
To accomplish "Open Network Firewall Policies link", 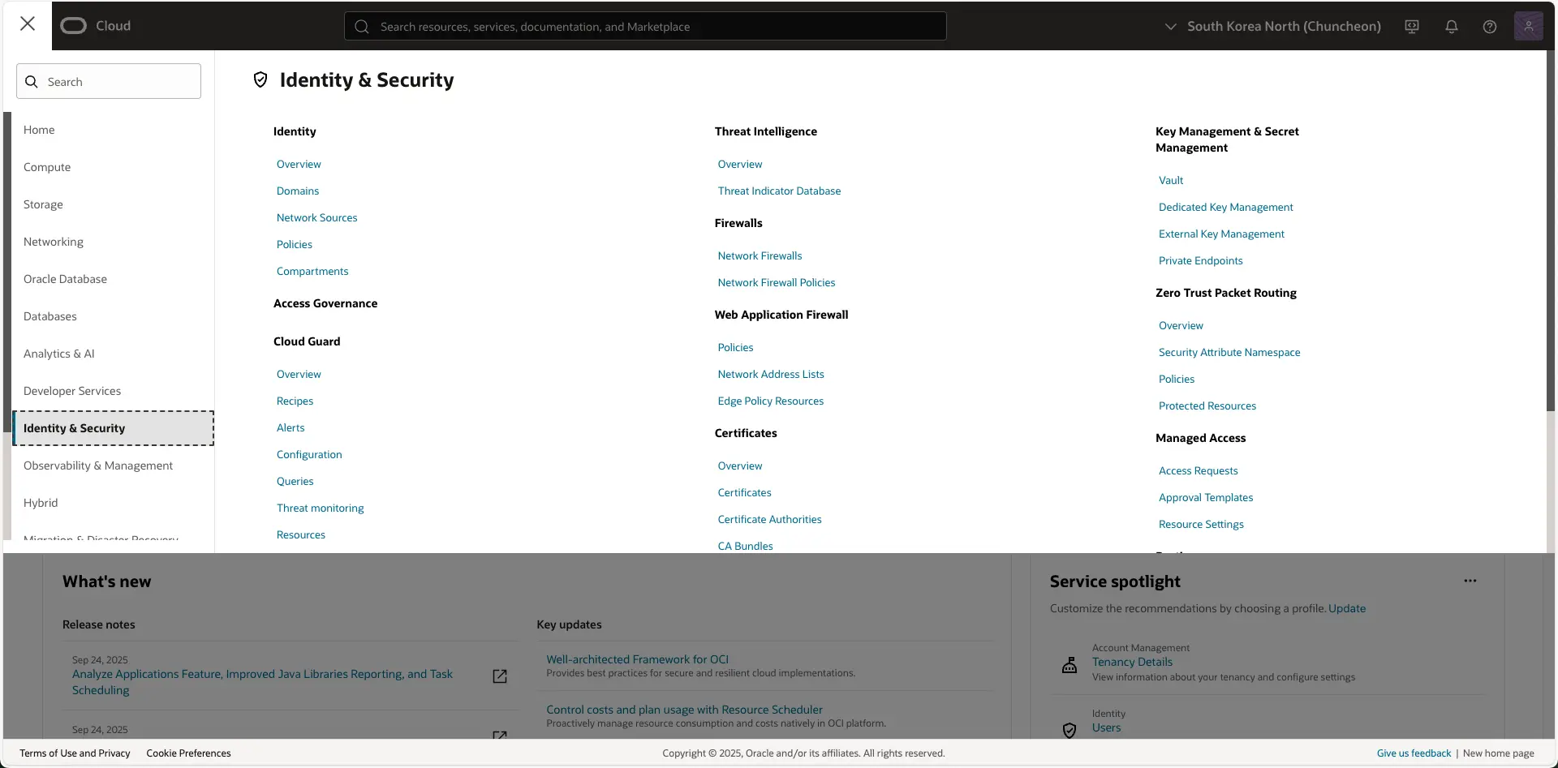I will pyautogui.click(x=777, y=282).
